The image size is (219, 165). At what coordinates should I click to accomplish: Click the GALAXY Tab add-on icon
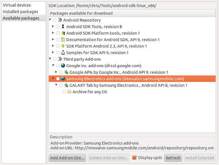coord(66,85)
